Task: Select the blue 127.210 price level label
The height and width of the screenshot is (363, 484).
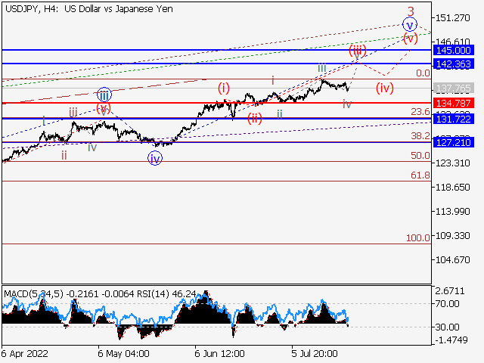Action: (x=453, y=142)
